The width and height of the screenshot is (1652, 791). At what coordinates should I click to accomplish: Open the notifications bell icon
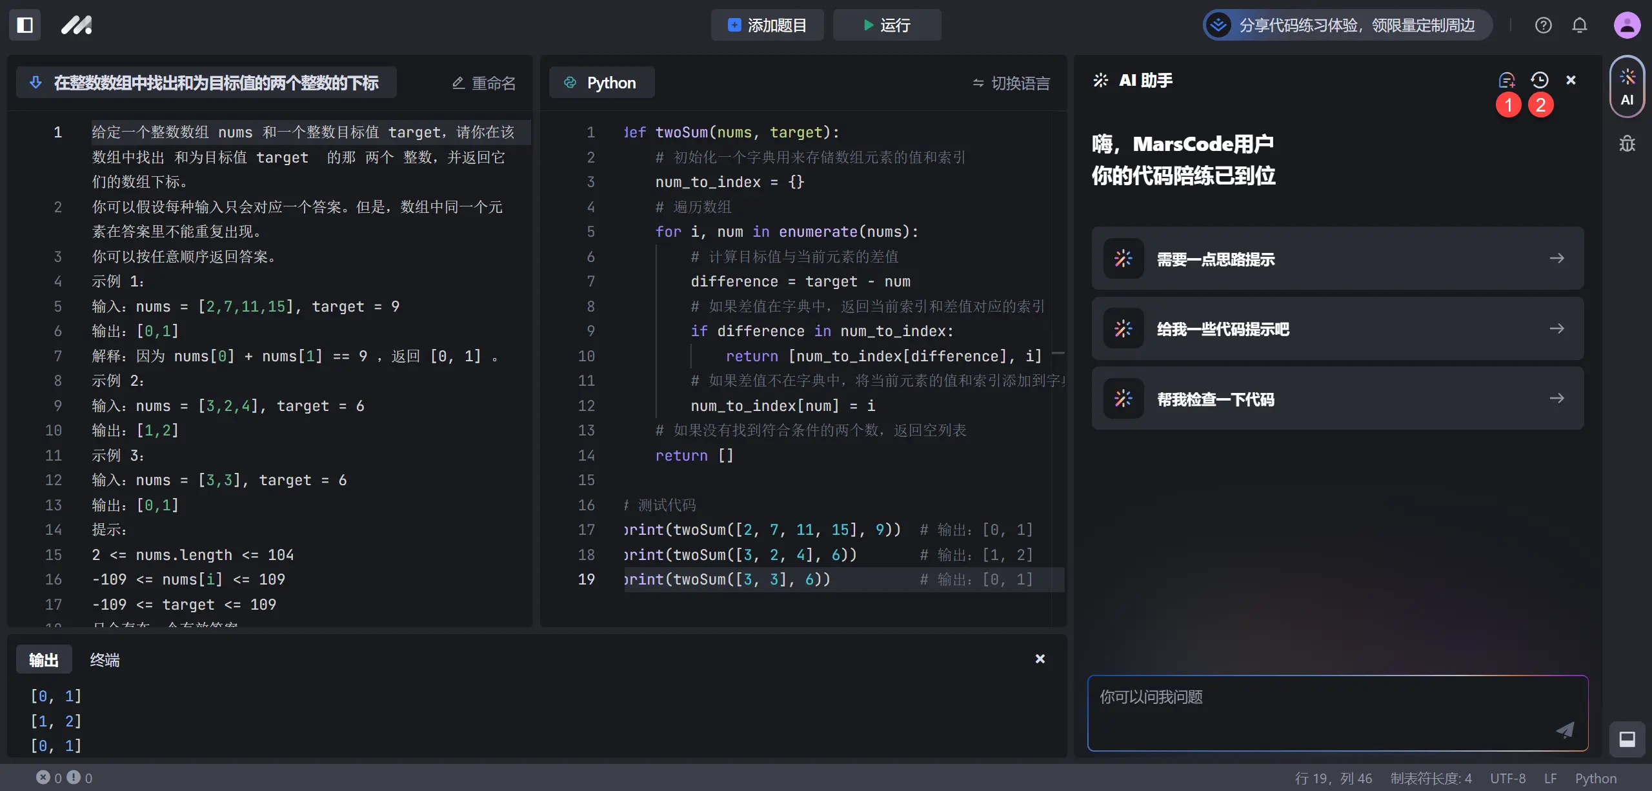point(1579,25)
